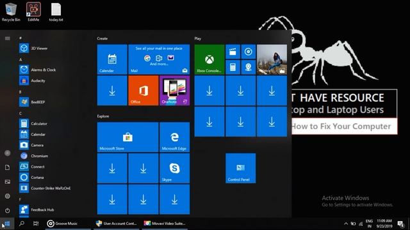Open the ENG IN language indicator
The height and width of the screenshot is (230, 410).
coord(369,224)
